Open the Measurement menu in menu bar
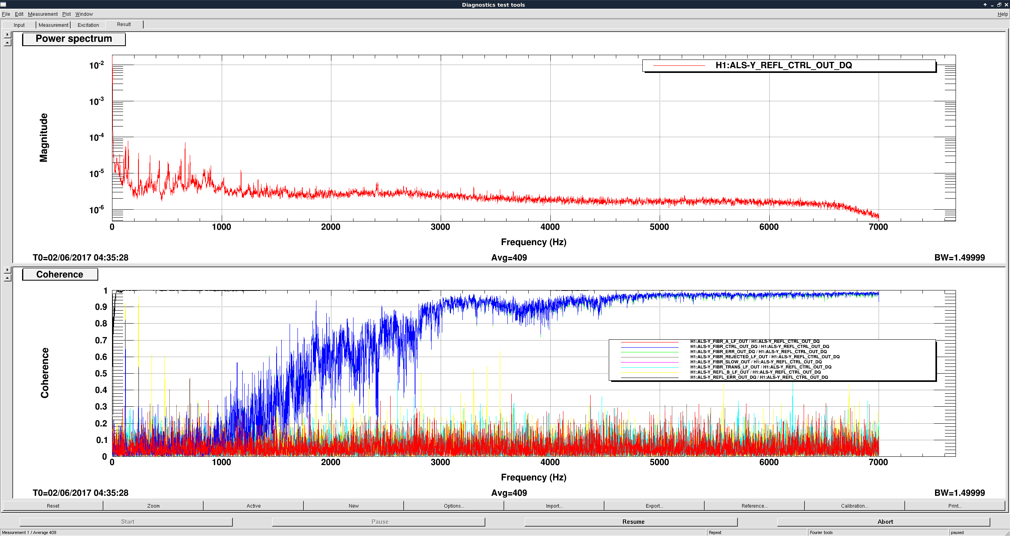Viewport: 1010px width, 536px height. click(43, 14)
